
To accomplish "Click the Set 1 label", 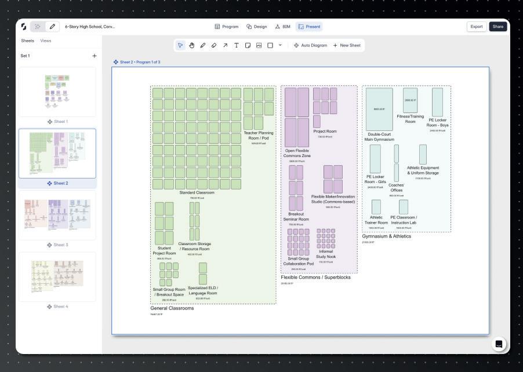I will pos(25,56).
